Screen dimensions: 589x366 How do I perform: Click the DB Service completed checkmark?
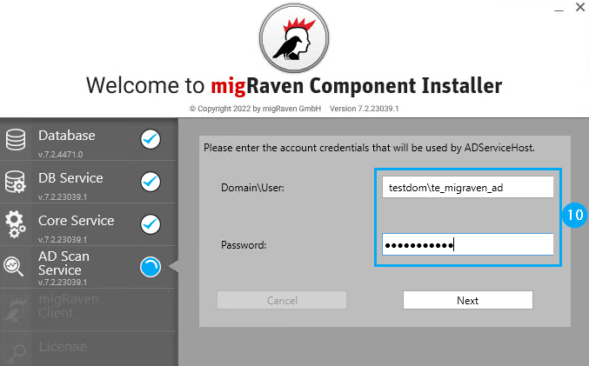point(151,182)
